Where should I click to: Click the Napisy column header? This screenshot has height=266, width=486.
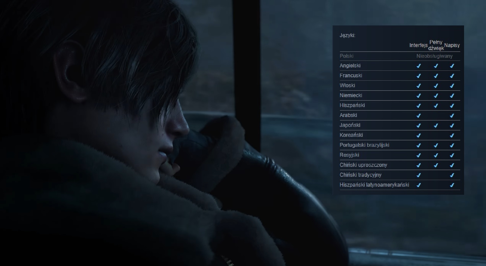pyautogui.click(x=452, y=45)
